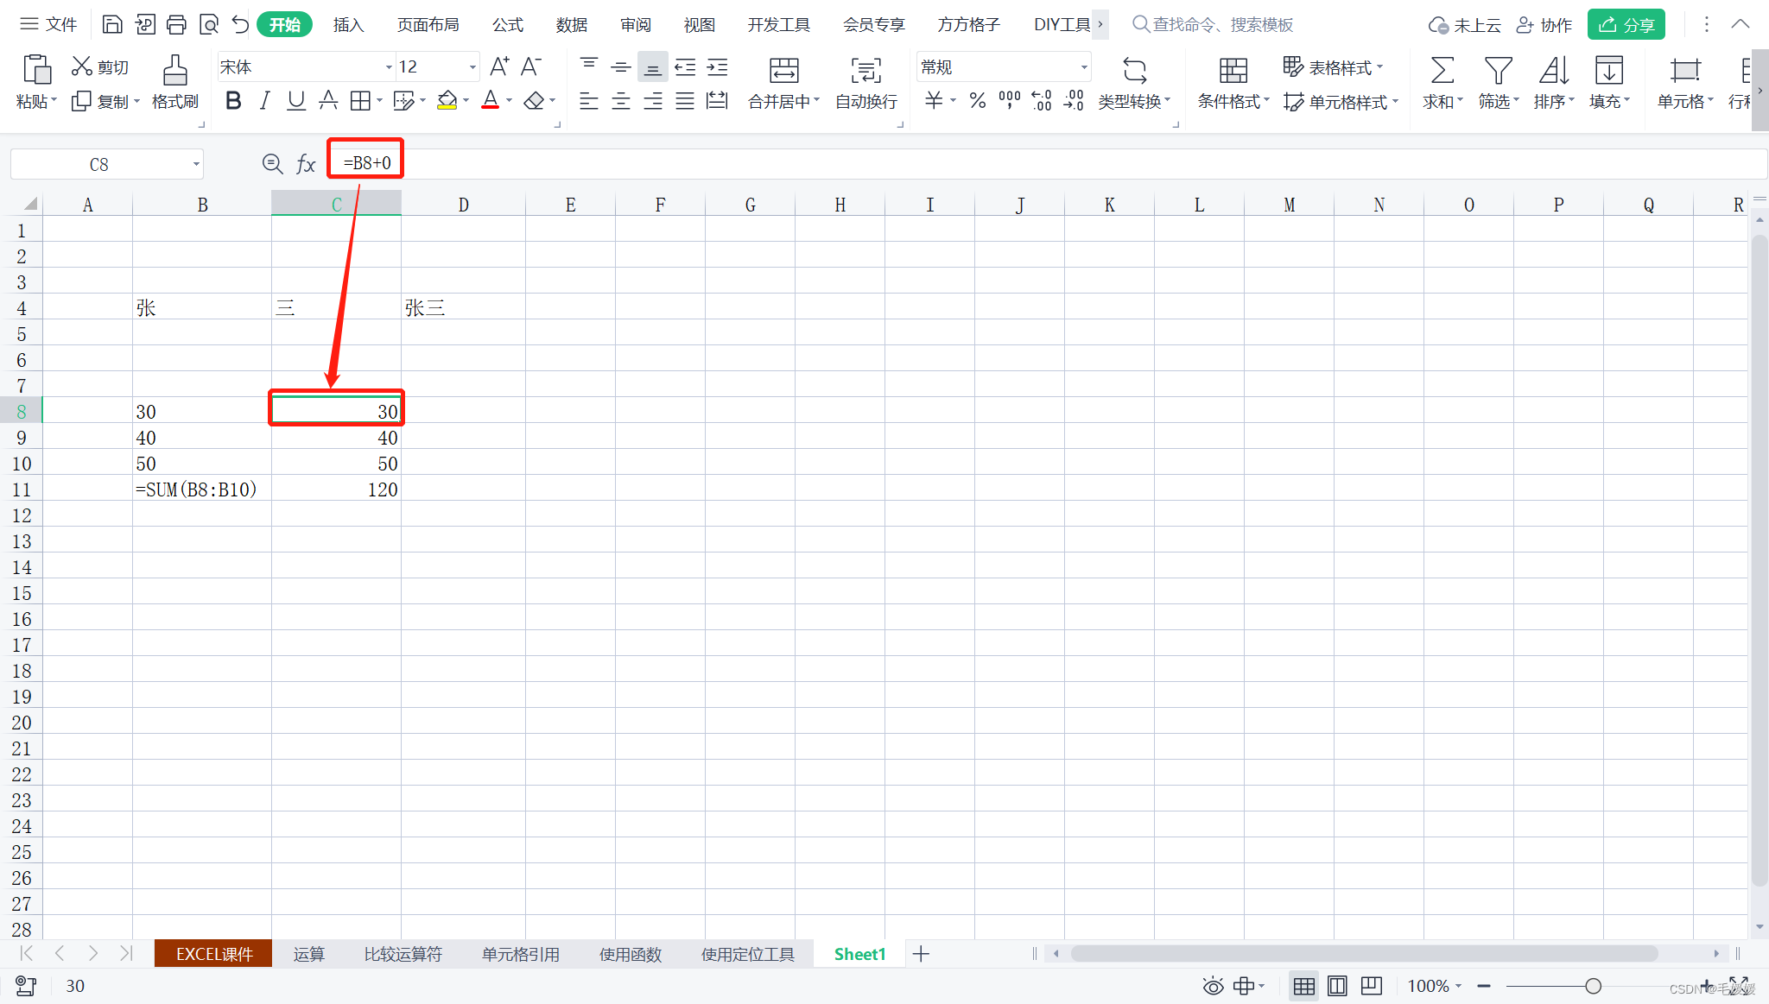Screen dimensions: 1769x1004
Task: Click the Print Preview icon
Action: point(208,24)
